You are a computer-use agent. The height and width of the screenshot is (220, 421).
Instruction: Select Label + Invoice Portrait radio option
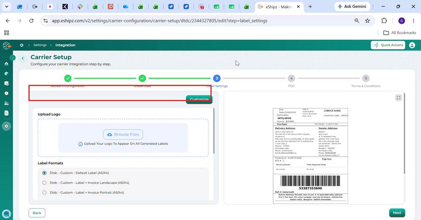click(44, 192)
